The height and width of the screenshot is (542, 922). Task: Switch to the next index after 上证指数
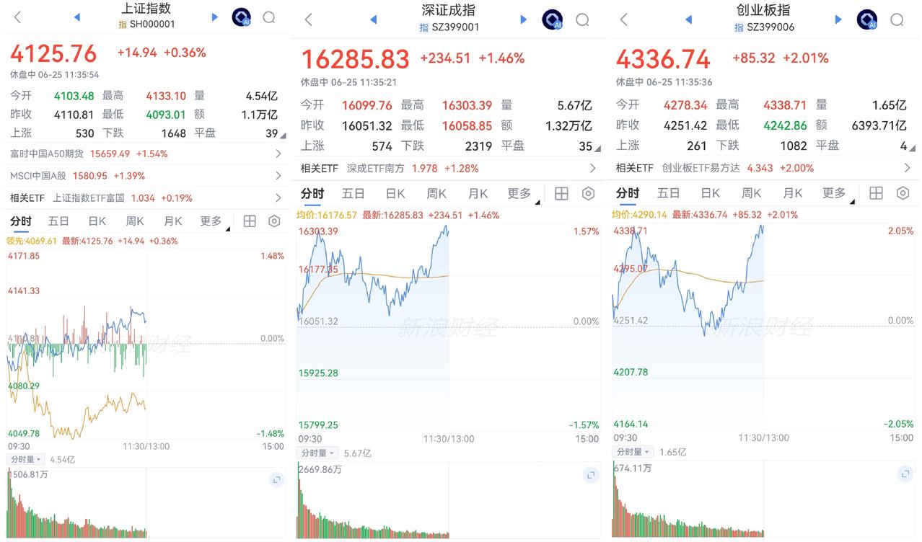(214, 17)
